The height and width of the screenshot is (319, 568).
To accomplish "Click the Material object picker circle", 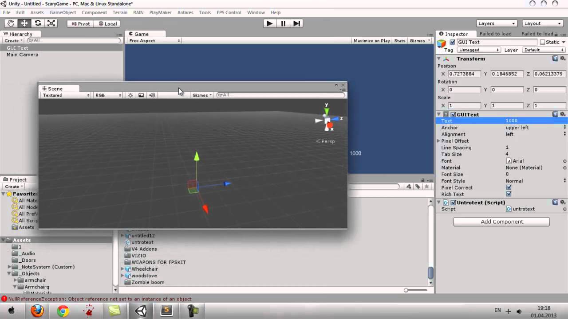I will click(x=565, y=168).
